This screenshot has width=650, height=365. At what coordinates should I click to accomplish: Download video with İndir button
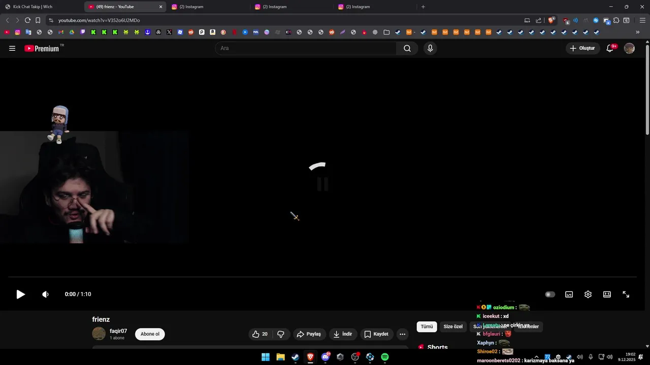tap(343, 334)
